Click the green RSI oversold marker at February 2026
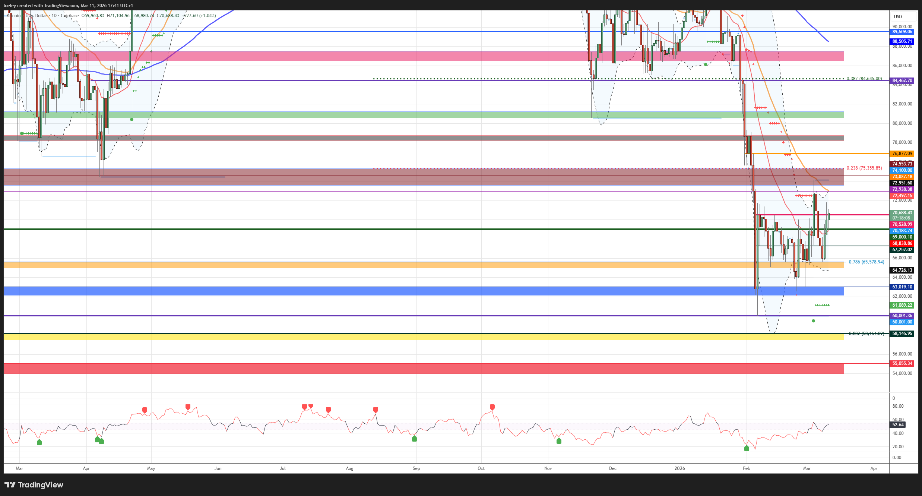922x496 pixels. [x=746, y=448]
